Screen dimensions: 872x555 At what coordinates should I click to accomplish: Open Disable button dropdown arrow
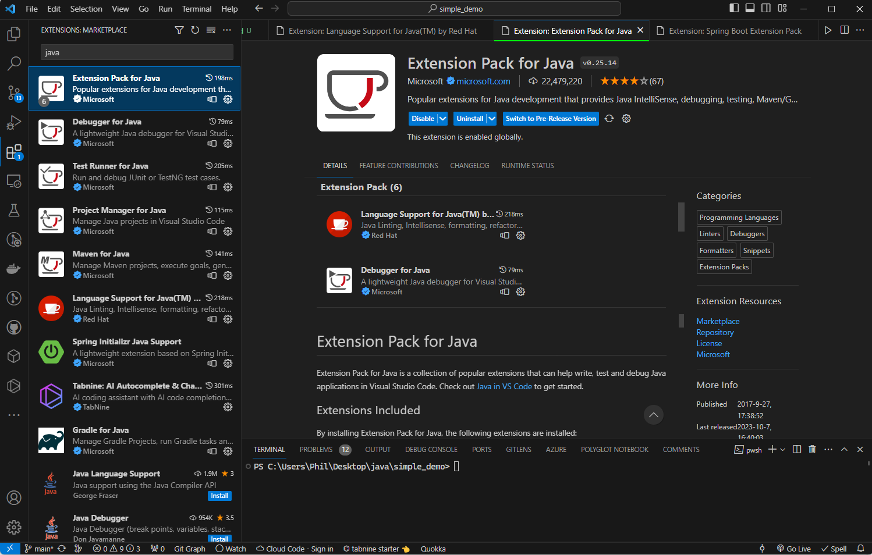pyautogui.click(x=442, y=119)
